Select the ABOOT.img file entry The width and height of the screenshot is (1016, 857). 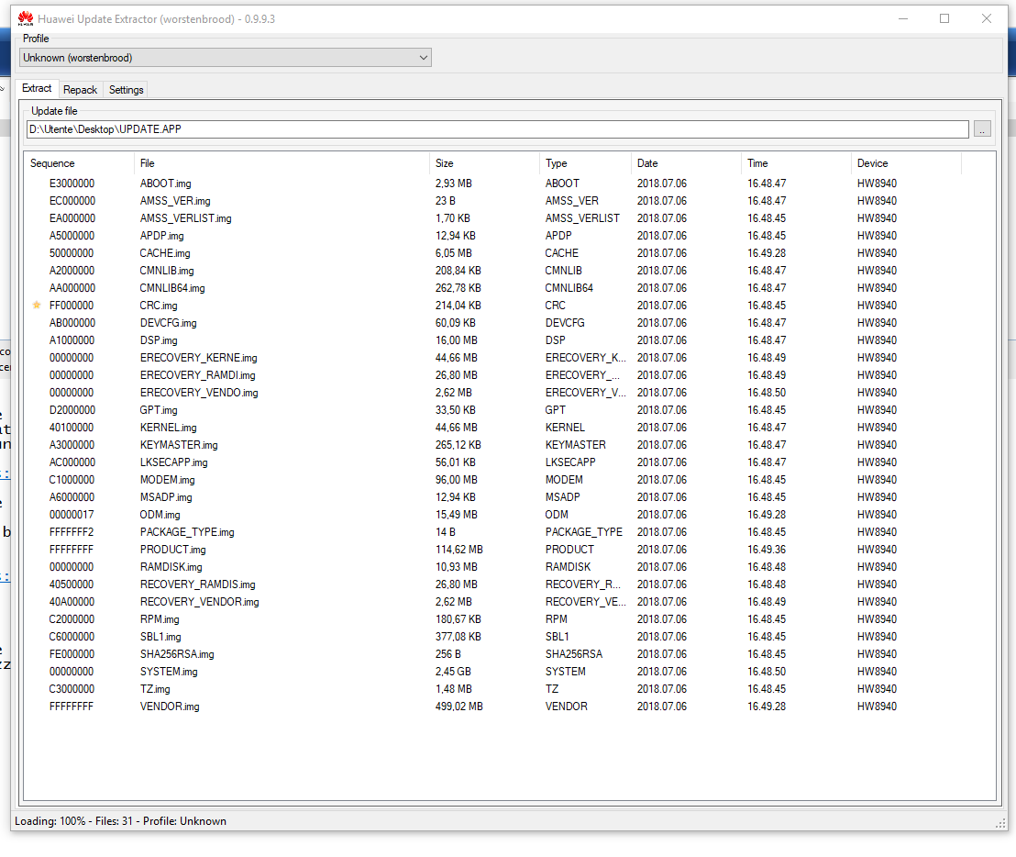click(165, 184)
